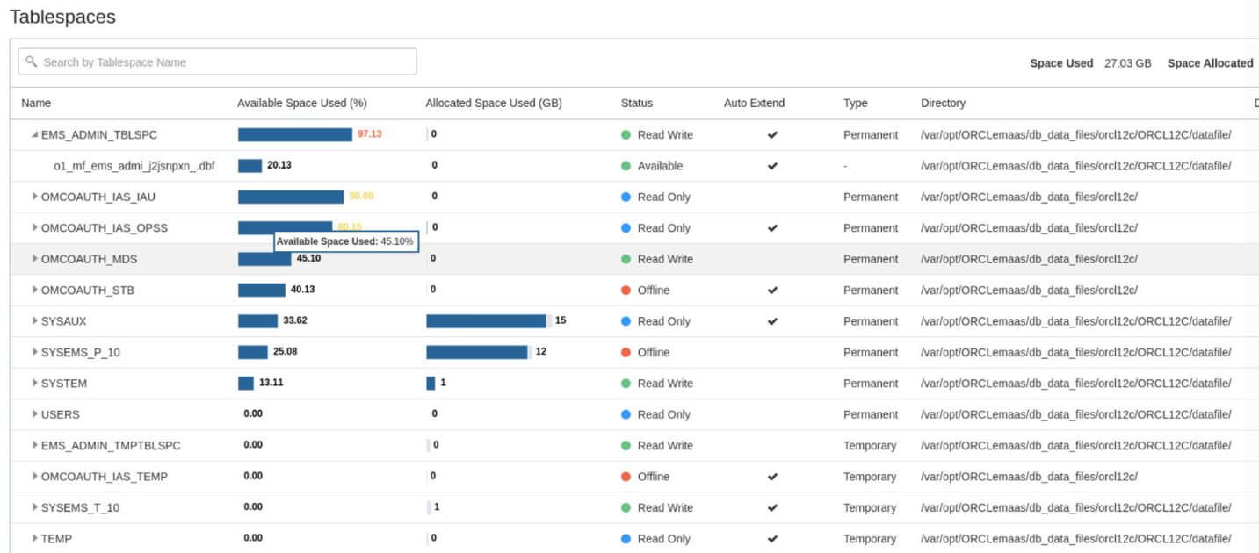Click Auto Extend checkmark for TEMP row
The width and height of the screenshot is (1259, 553).
pyautogui.click(x=772, y=539)
